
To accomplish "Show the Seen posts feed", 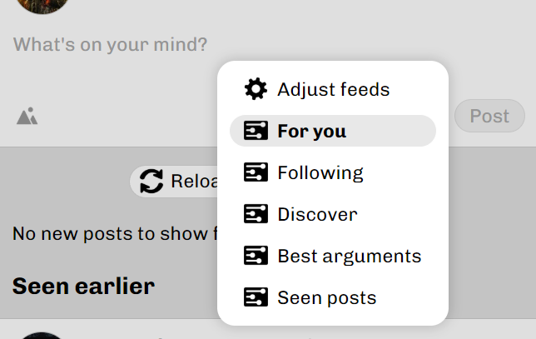I will pyautogui.click(x=326, y=297).
